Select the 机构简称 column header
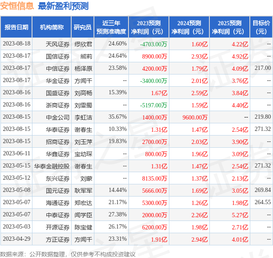273x258 pixels. pyautogui.click(x=52, y=27)
